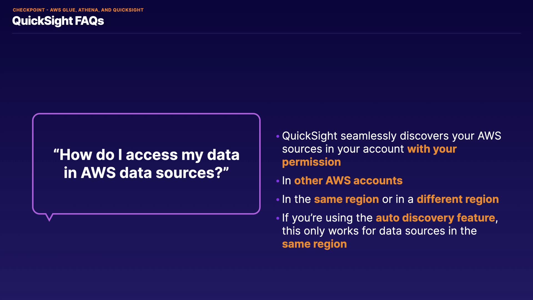Click the "this only works for data sources" line
The image size is (533, 300).
pyautogui.click(x=379, y=231)
